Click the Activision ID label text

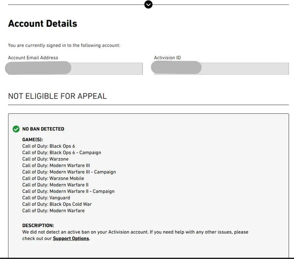point(167,58)
